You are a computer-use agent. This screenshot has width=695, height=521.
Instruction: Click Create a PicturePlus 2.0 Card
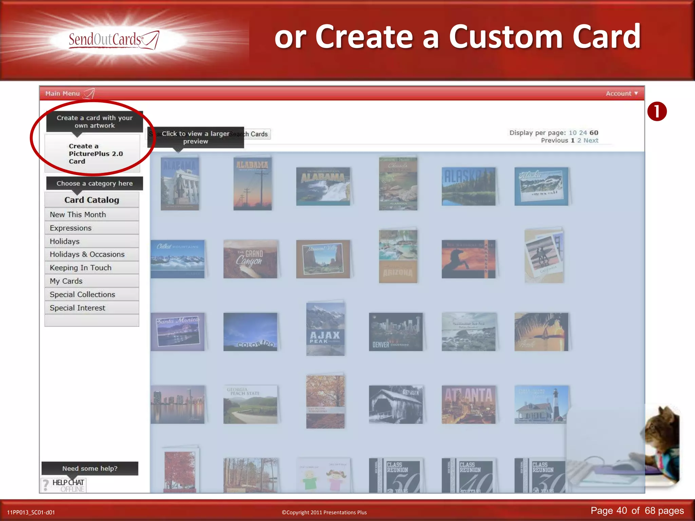92,153
